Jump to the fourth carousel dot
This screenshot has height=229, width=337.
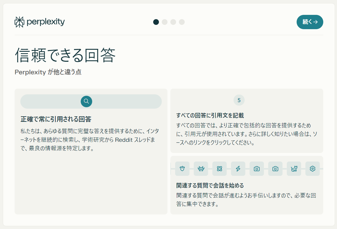point(182,22)
